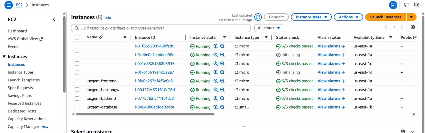
Task: Open the All states filter dropdown
Action: coord(269,28)
